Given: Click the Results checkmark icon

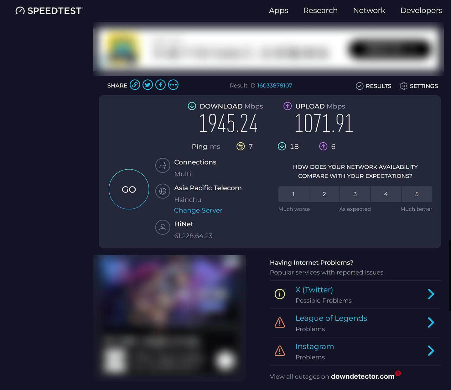Looking at the screenshot, I should [360, 86].
